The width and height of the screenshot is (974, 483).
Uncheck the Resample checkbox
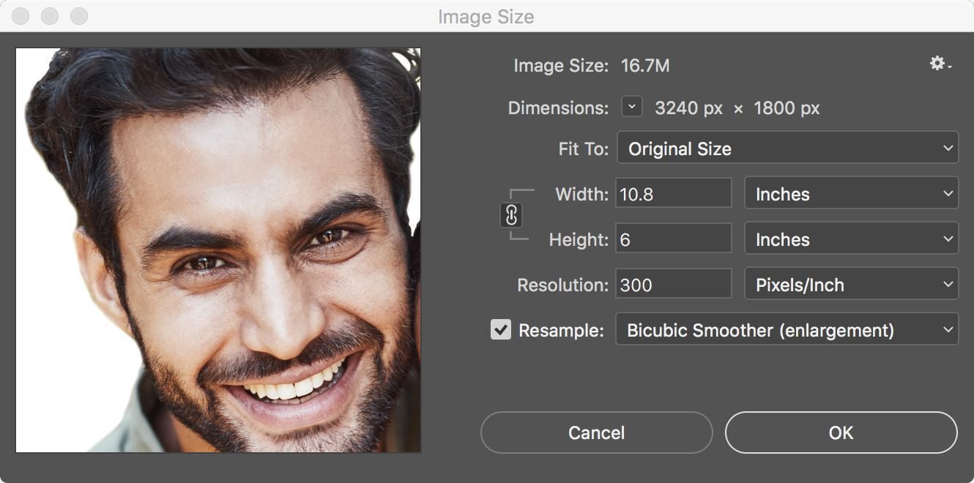501,330
